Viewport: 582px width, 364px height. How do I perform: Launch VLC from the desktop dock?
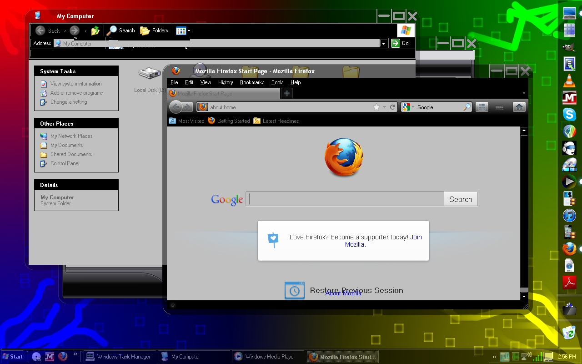click(x=569, y=81)
